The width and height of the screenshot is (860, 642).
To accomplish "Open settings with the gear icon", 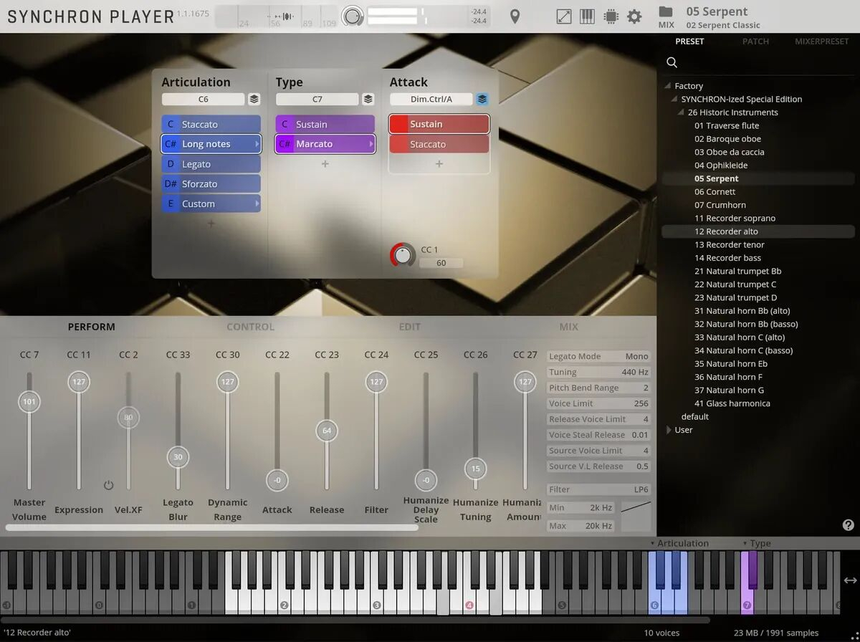I will coord(634,16).
